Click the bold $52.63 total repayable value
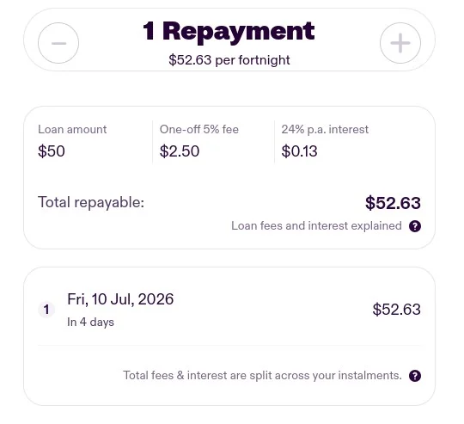 point(393,203)
